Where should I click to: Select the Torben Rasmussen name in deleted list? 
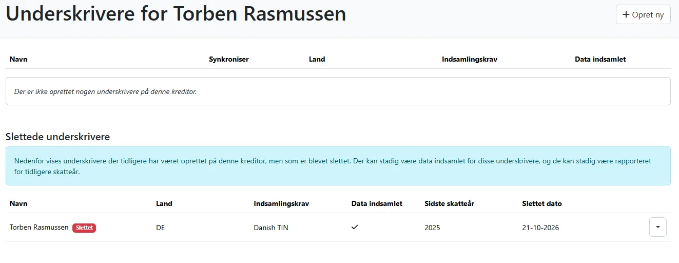39,227
